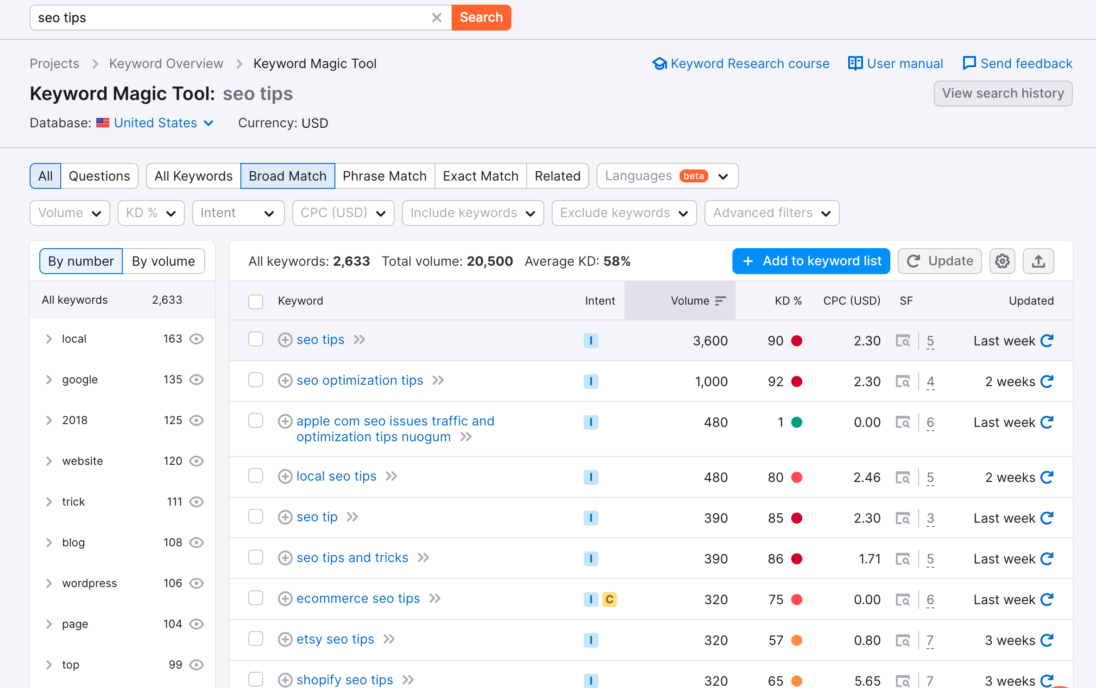Add 'seo tips' keyword via plus icon

coord(285,340)
